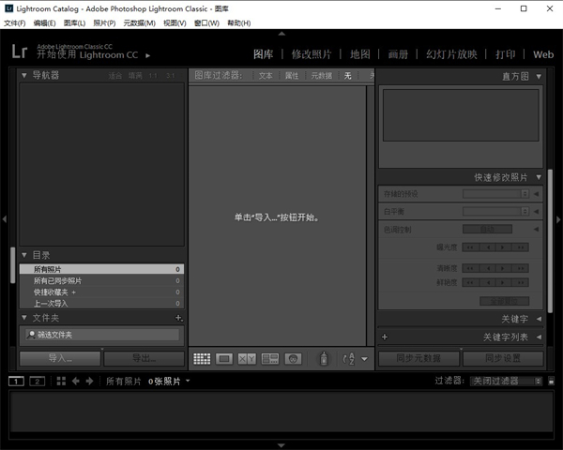The image size is (563, 450).
Task: Open 视图(V) menu
Action: pos(175,22)
